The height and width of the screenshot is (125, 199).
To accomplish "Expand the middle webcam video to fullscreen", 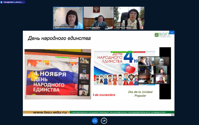I will click(x=112, y=9).
